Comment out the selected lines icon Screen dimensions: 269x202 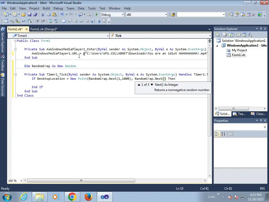pos(50,21)
